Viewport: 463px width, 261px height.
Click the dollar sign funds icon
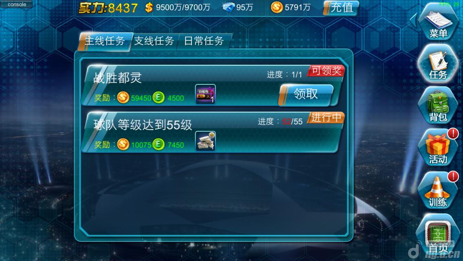click(149, 7)
